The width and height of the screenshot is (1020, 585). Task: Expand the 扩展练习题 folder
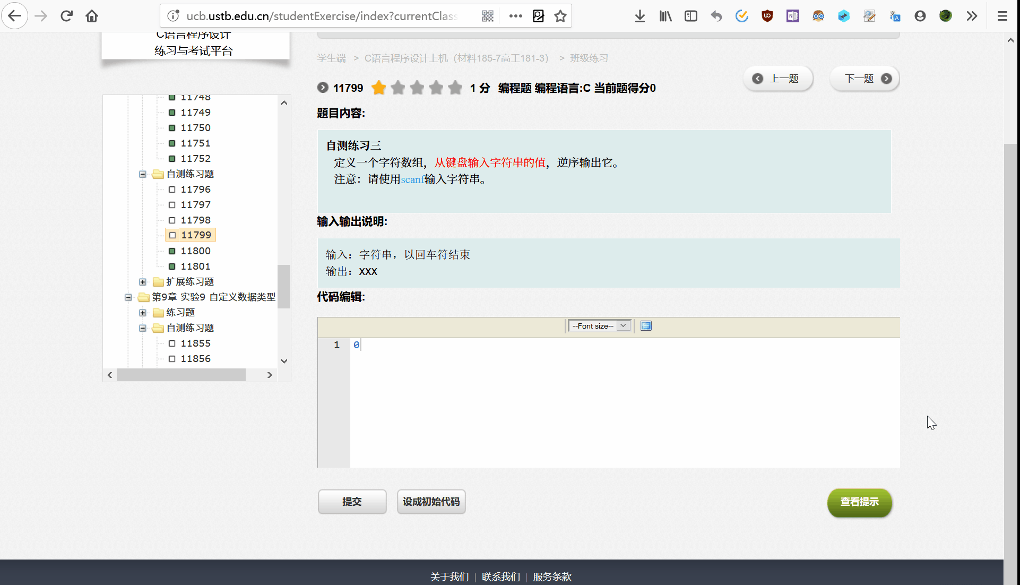tap(143, 282)
